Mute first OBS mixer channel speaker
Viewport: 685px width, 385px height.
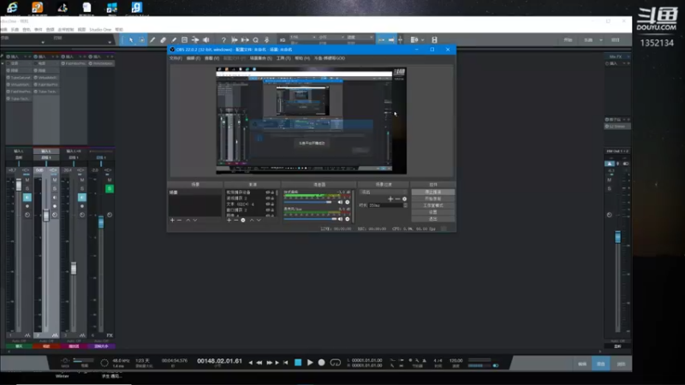[340, 202]
